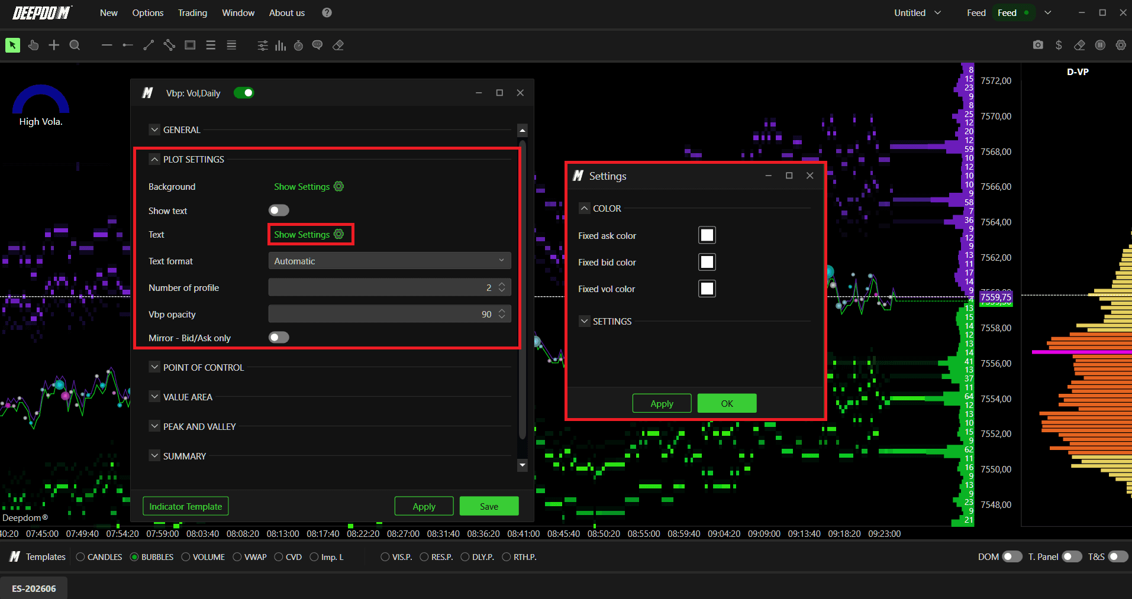This screenshot has height=599, width=1132.
Task: Open the help question mark icon
Action: 327,12
